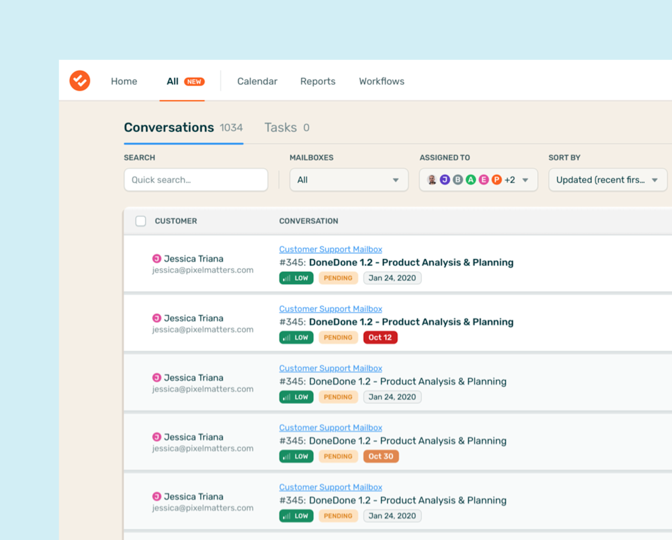Image resolution: width=672 pixels, height=540 pixels.
Task: Expand the Mailboxes dropdown showing All
Action: click(349, 180)
